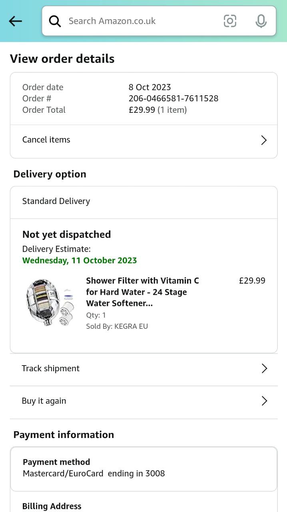Tap the search magnifier icon
This screenshot has width=287, height=512.
[x=55, y=21]
